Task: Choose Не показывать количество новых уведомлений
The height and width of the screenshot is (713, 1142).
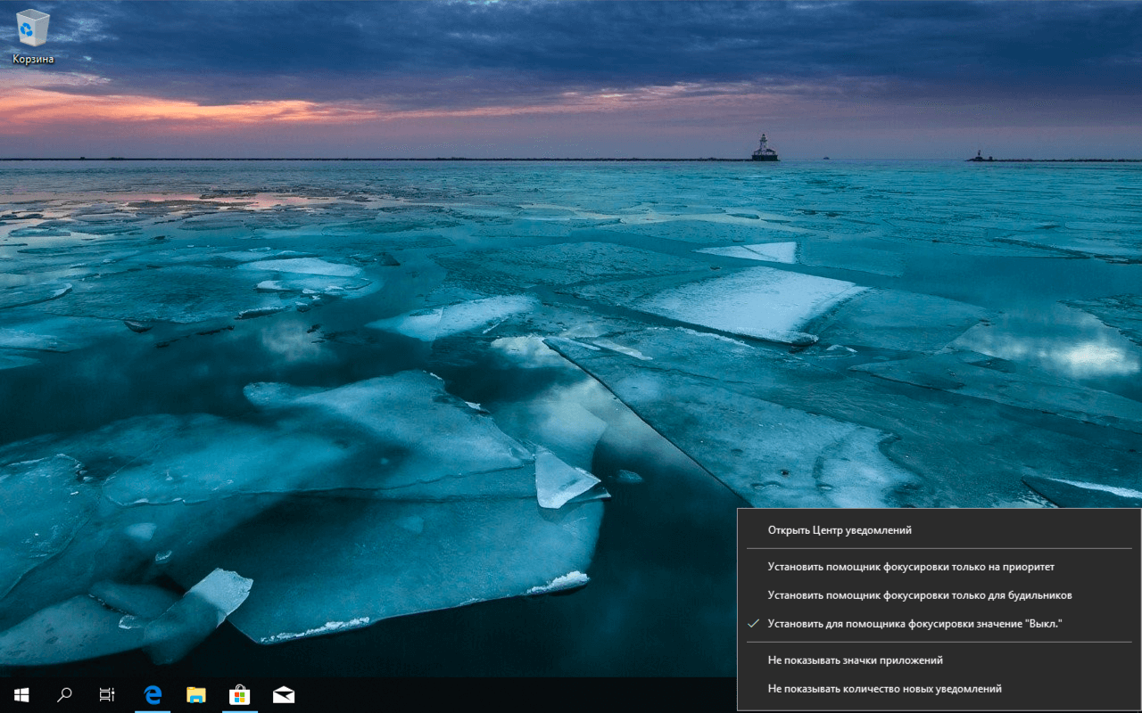Action: [939, 689]
